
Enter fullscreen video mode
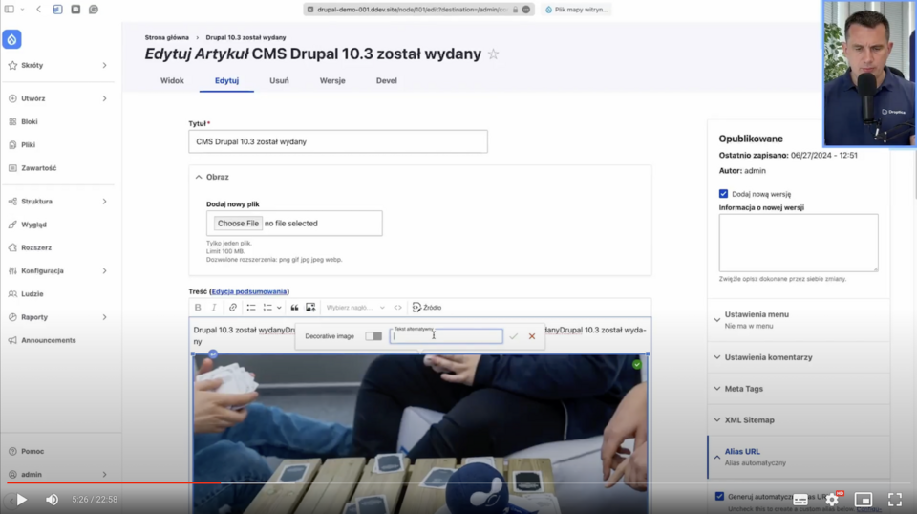[895, 500]
